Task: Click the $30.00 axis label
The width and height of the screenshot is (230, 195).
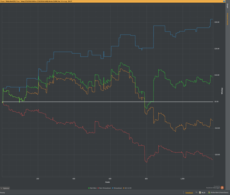Action: tap(217, 22)
